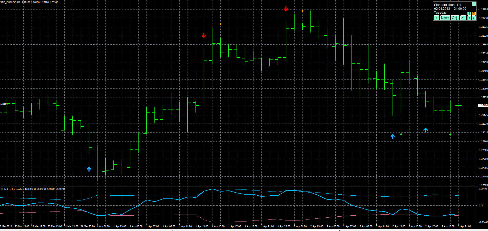488x231 pixels.
Task: Click the Obj. button in chart panel
Action: (455, 18)
